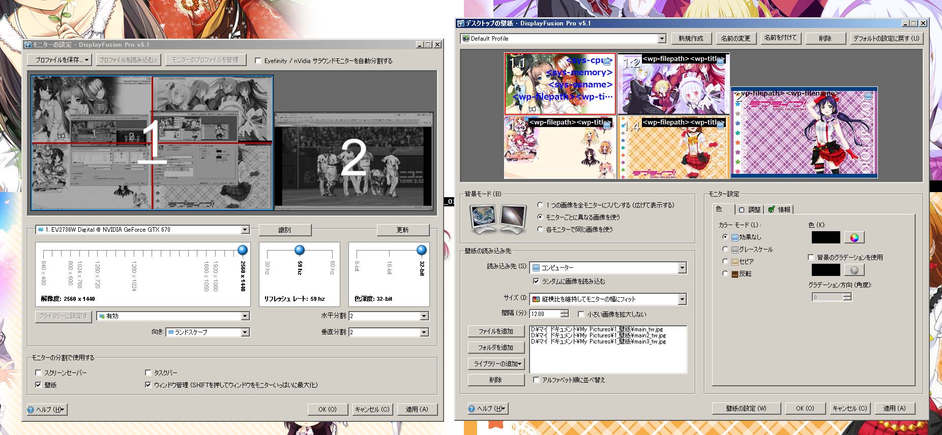This screenshot has height=435, width=942.
Task: Click the 名前の変更 button
Action: pyautogui.click(x=735, y=39)
